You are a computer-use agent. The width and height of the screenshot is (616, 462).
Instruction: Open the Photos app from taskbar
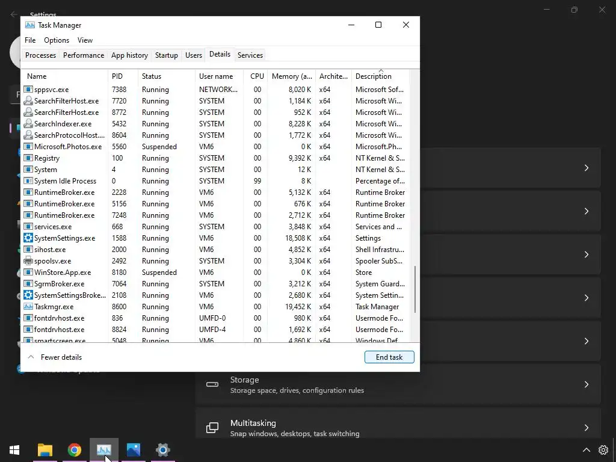pos(134,450)
